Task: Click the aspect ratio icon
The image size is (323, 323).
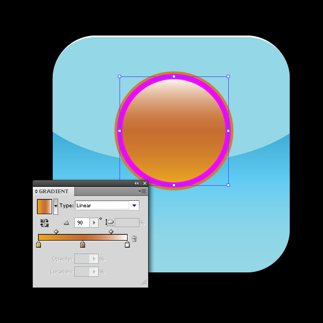Action: [110, 223]
